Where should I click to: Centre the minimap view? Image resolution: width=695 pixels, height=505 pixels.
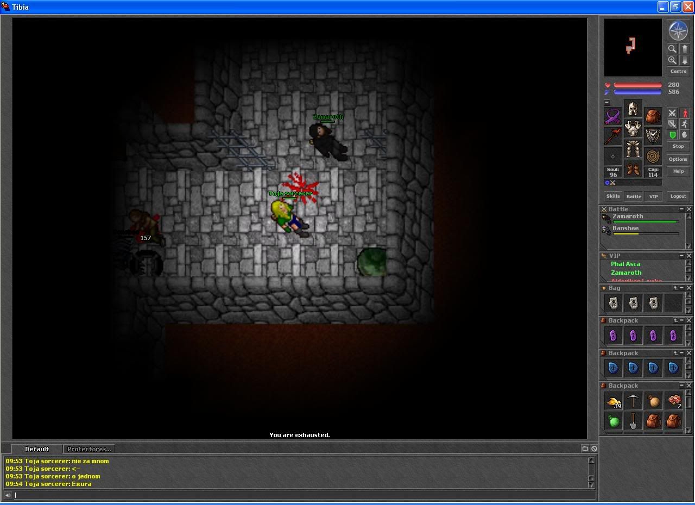point(678,71)
